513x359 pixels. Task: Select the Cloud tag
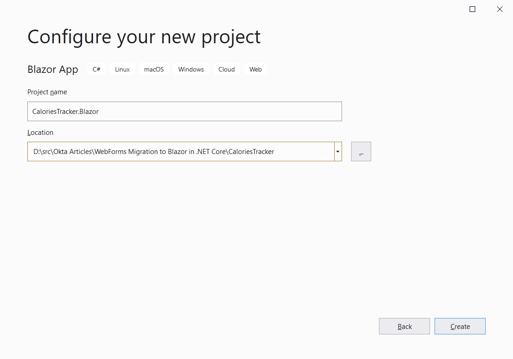coord(226,69)
